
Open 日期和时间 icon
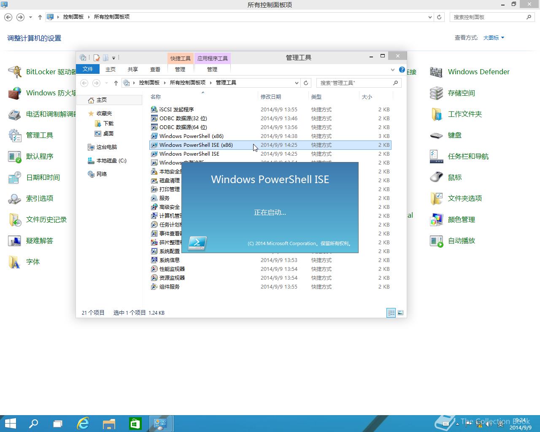(x=15, y=177)
